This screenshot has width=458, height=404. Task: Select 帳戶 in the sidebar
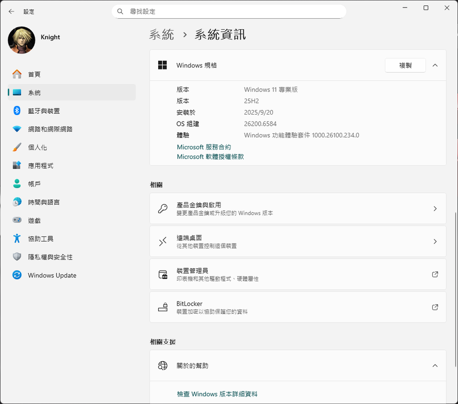72,183
